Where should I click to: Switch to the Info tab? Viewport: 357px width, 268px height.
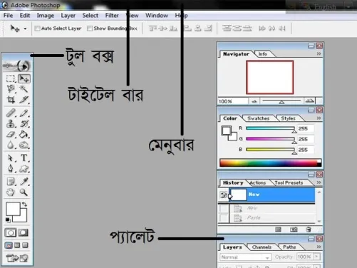coord(263,54)
